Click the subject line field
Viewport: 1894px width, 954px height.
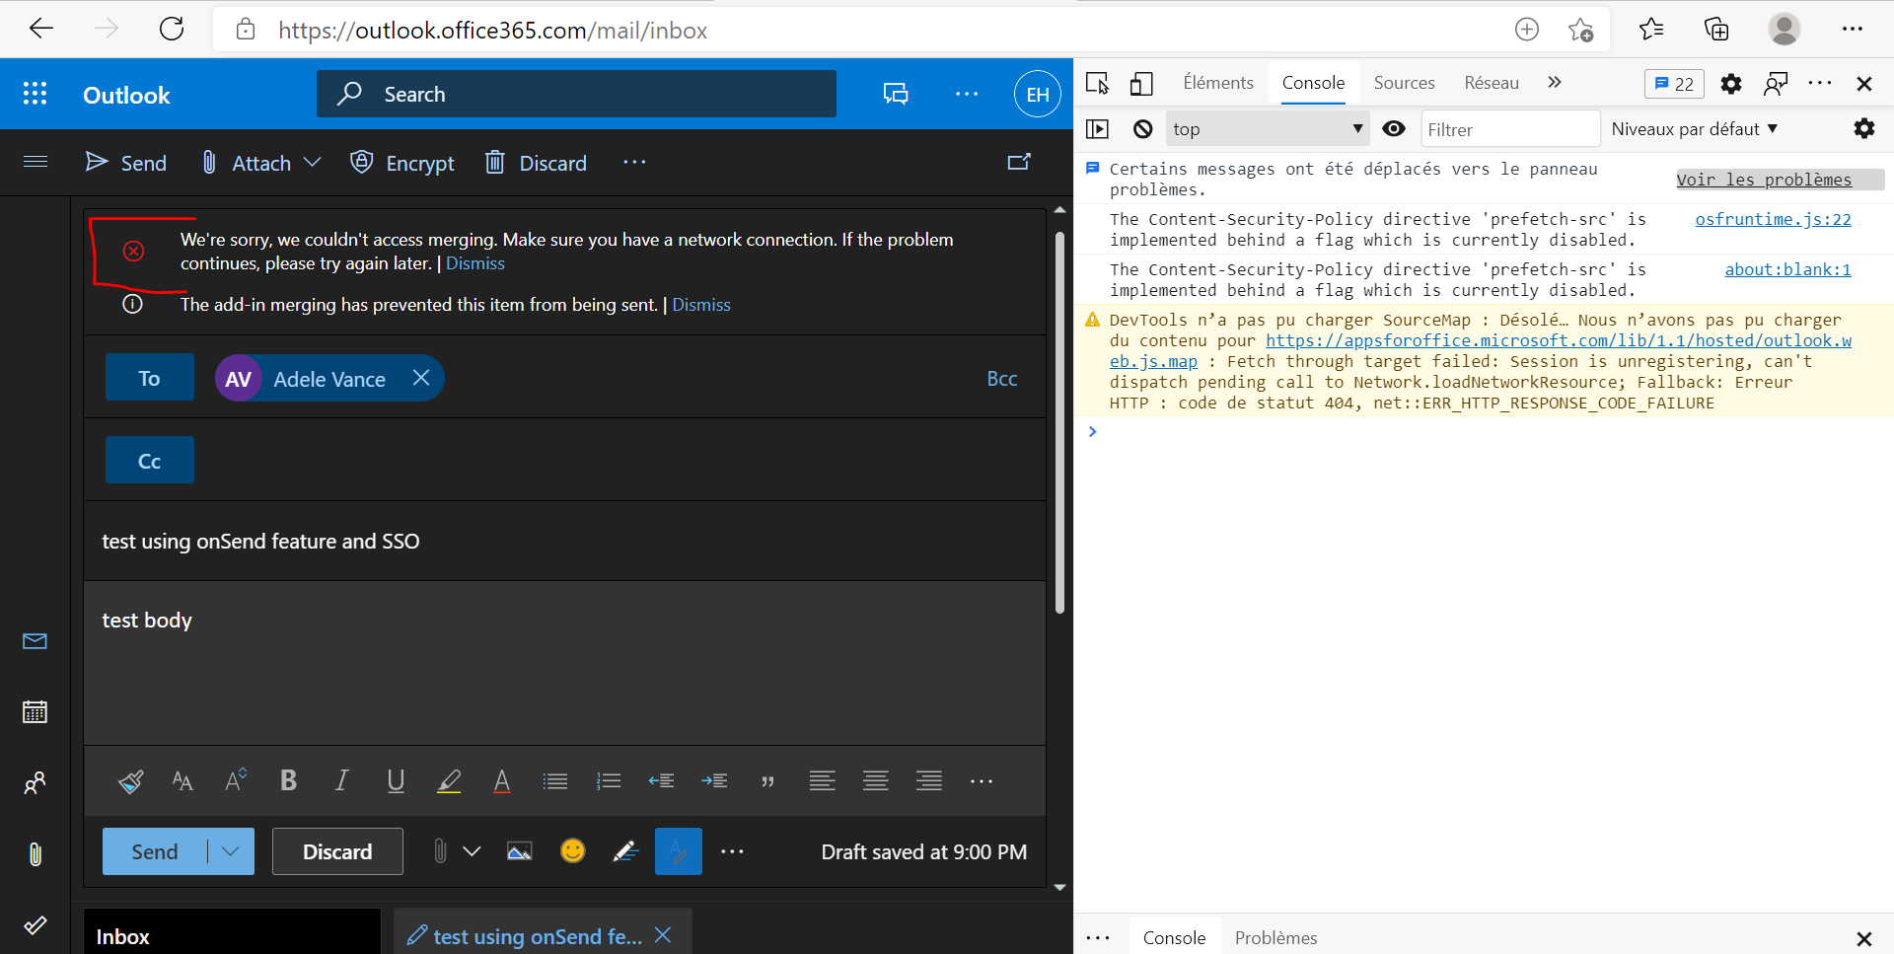[x=564, y=541]
